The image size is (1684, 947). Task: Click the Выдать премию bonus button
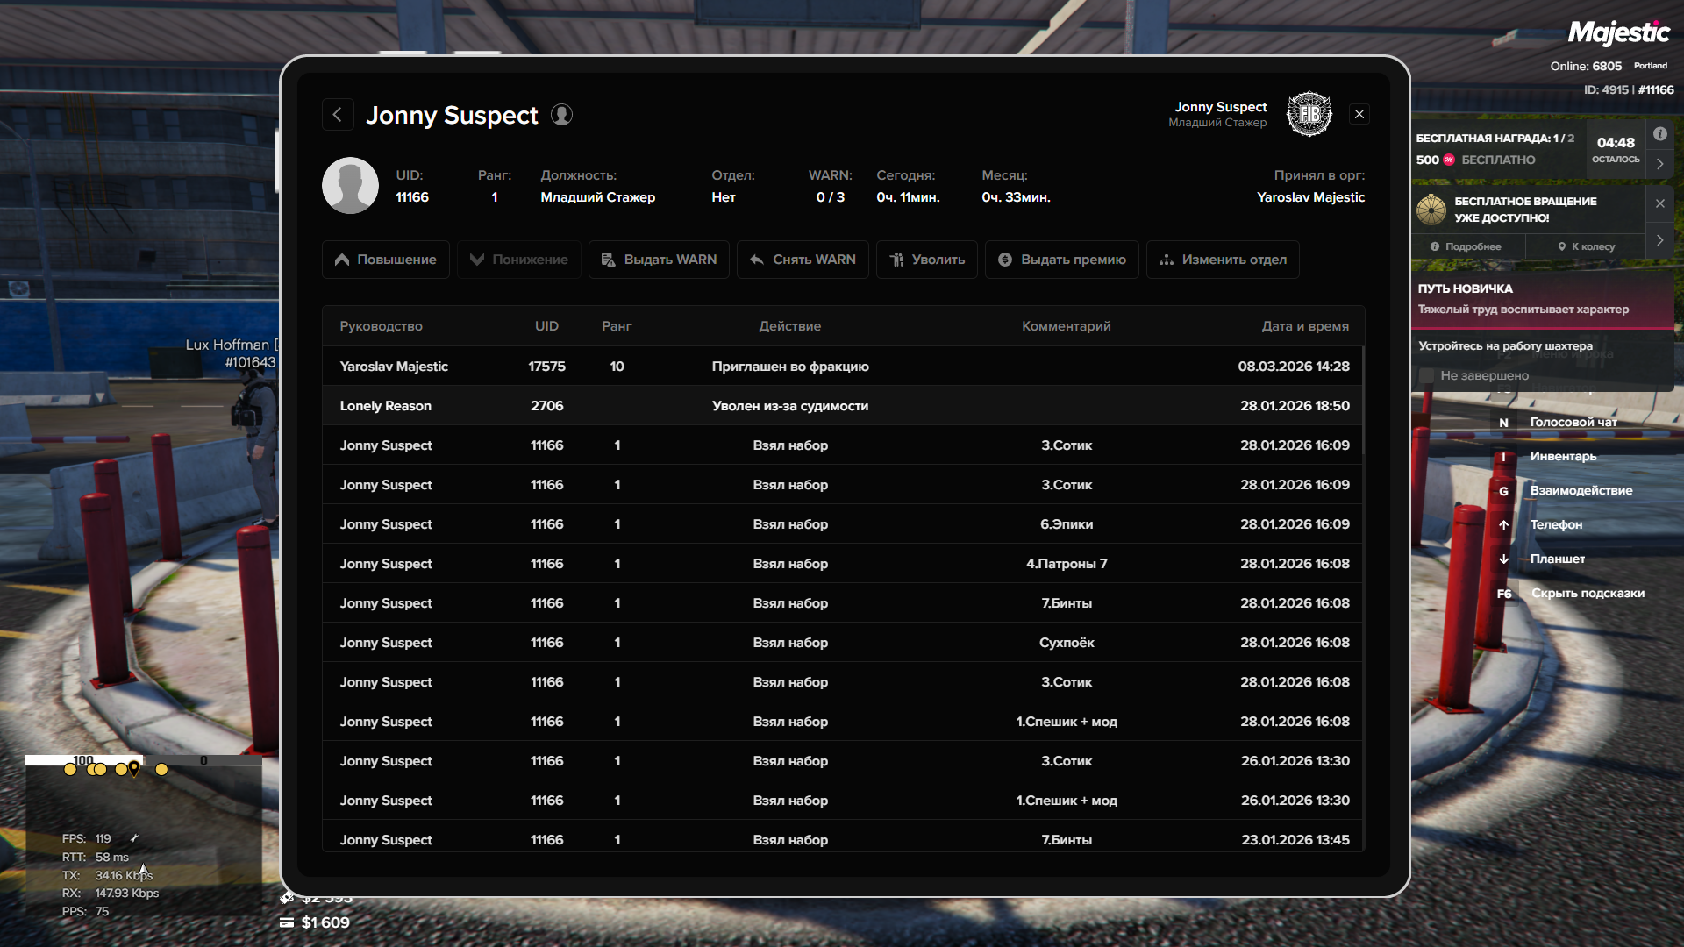coord(1062,260)
